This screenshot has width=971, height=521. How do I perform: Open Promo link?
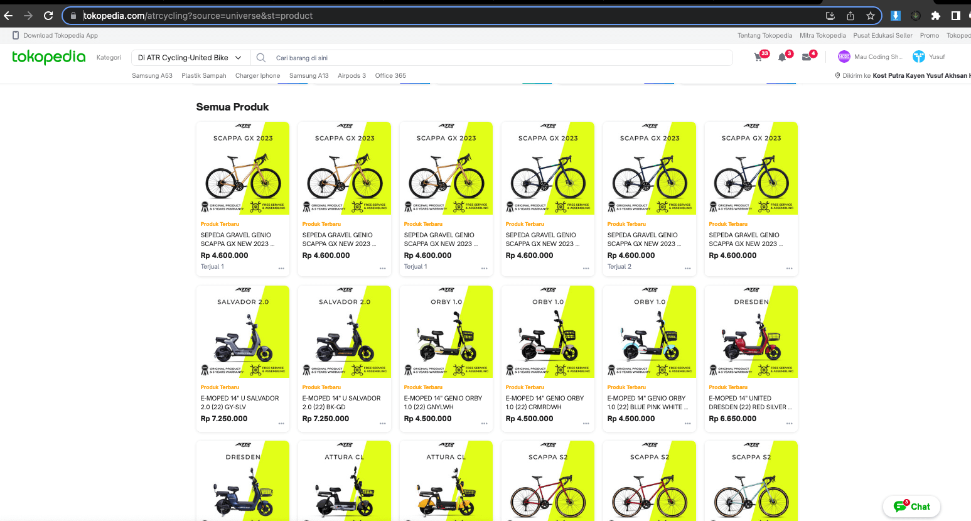pyautogui.click(x=930, y=36)
